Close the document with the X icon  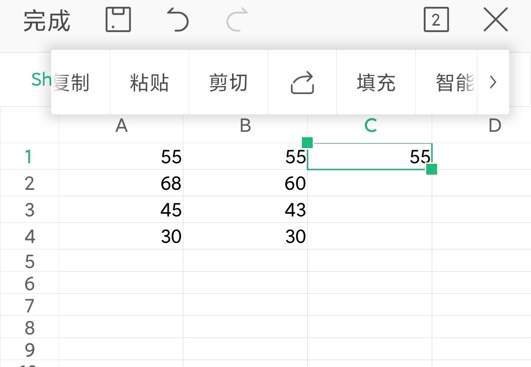pyautogui.click(x=496, y=20)
